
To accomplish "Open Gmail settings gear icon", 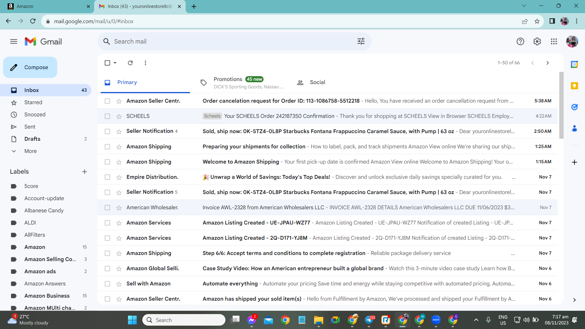I will pos(537,41).
